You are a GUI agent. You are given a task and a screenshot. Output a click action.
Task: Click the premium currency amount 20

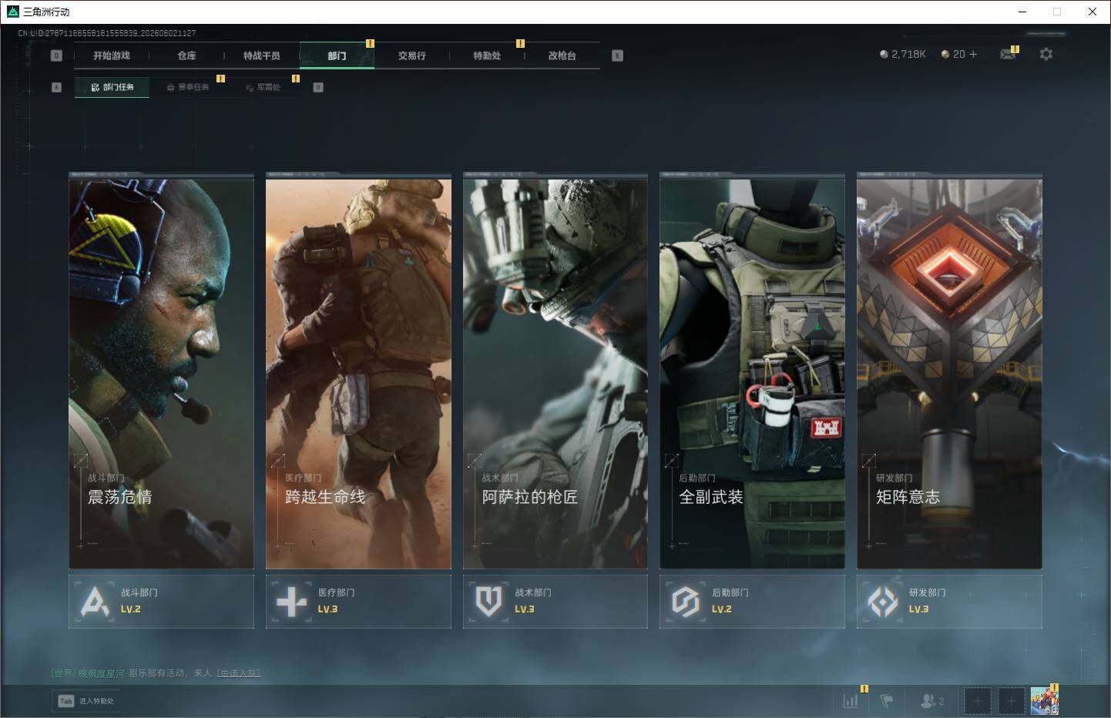[x=959, y=54]
